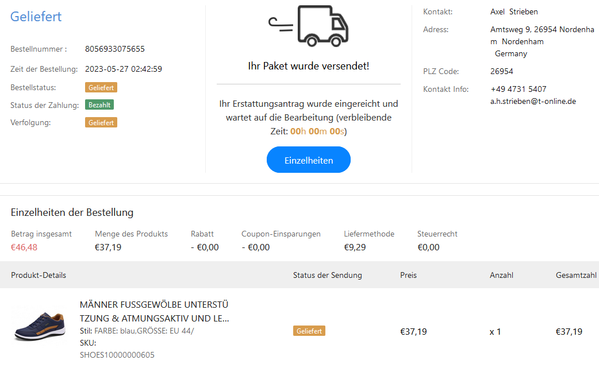
Task: Click the green Bezahlt payment badge
Action: pyautogui.click(x=99, y=105)
